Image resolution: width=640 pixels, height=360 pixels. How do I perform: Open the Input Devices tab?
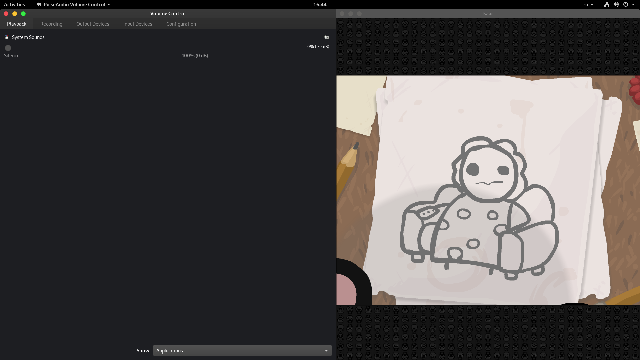[138, 24]
